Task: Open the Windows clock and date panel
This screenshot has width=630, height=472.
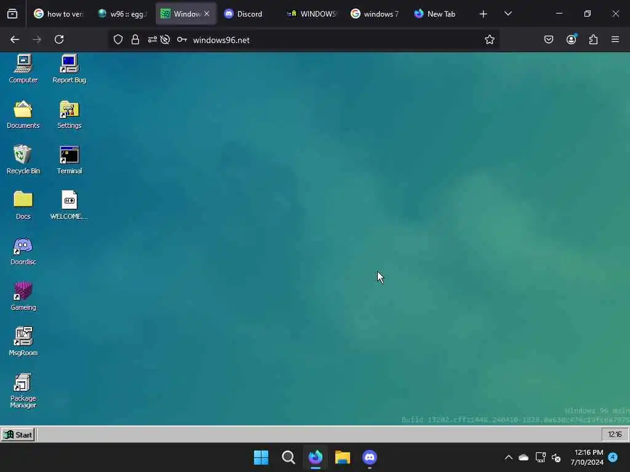Action: pos(587,457)
